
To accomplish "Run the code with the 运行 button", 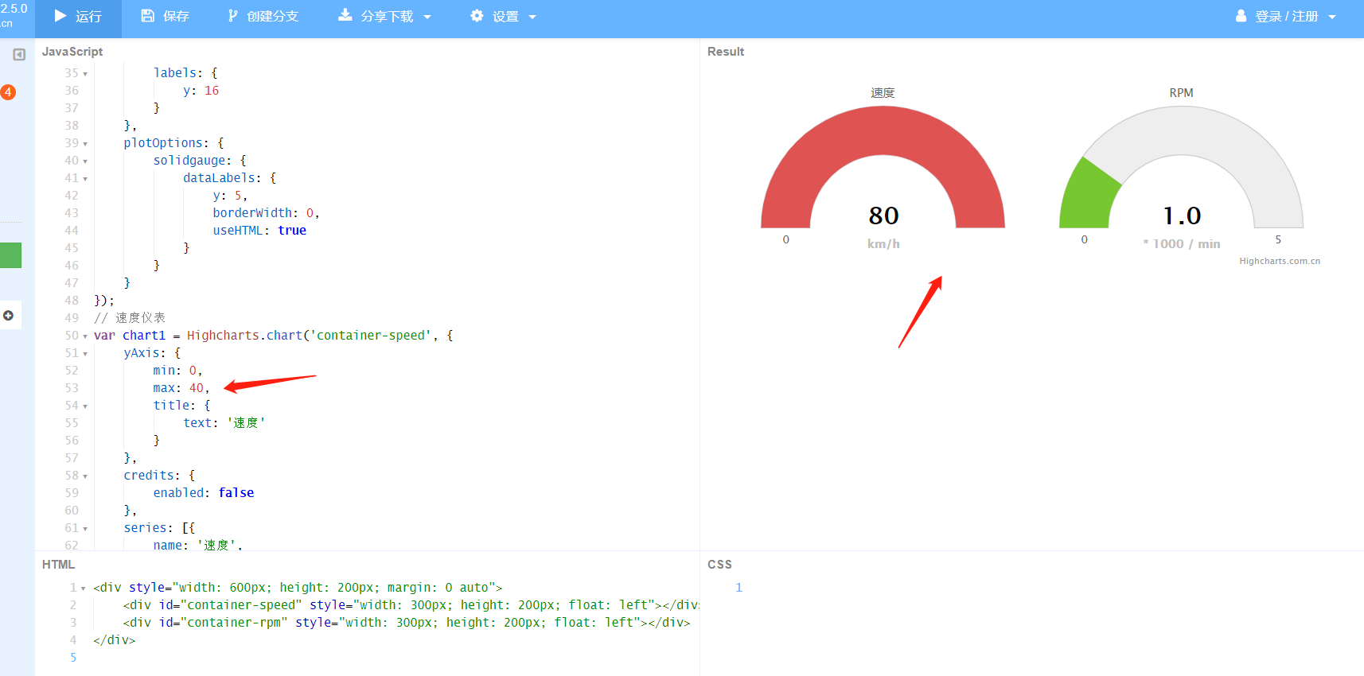I will tap(78, 16).
